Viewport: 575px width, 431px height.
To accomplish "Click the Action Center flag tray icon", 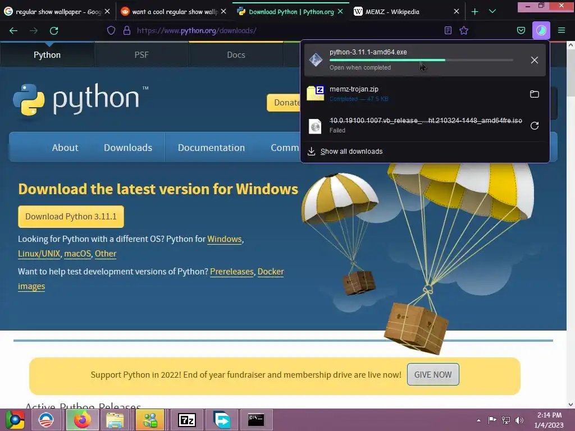I will click(492, 420).
